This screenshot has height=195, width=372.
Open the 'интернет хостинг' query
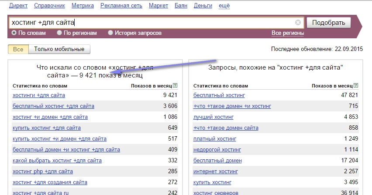(x=216, y=171)
